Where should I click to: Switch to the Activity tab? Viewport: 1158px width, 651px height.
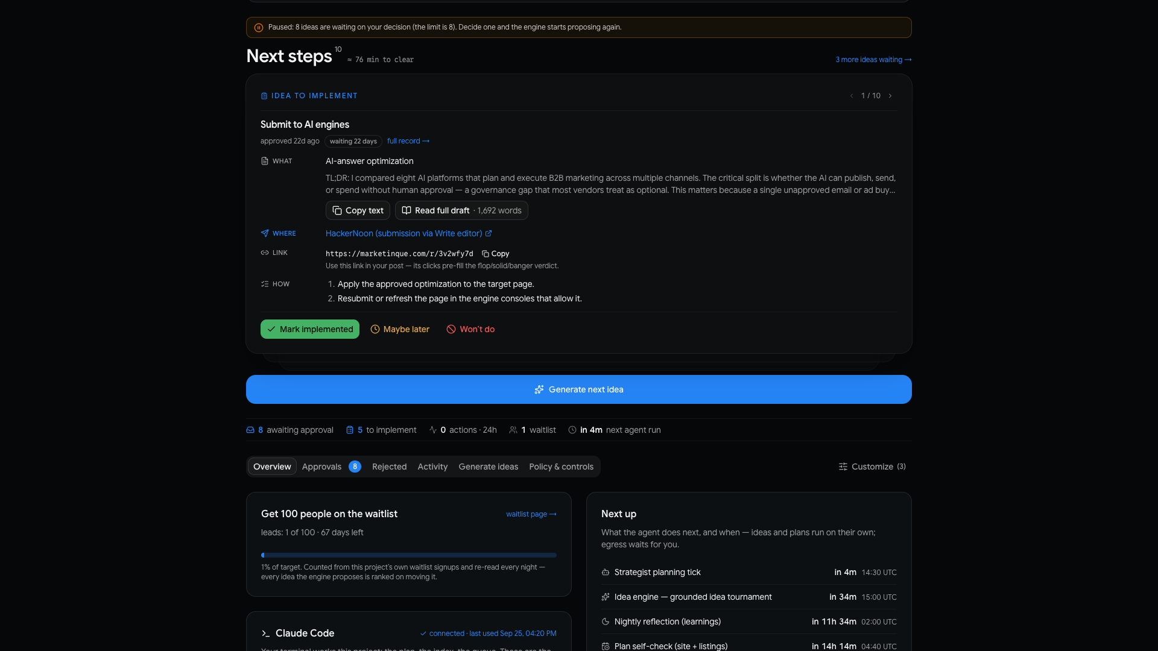point(432,467)
